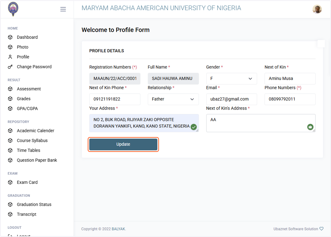
Task: Click the green checkmark in Your Address
Action: click(x=194, y=127)
